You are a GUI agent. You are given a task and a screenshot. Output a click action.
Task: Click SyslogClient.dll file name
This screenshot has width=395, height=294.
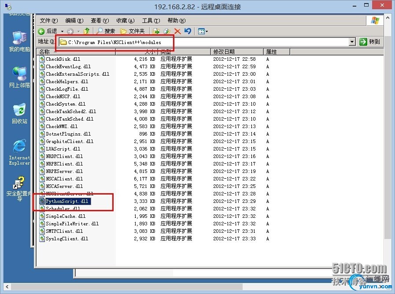67,239
